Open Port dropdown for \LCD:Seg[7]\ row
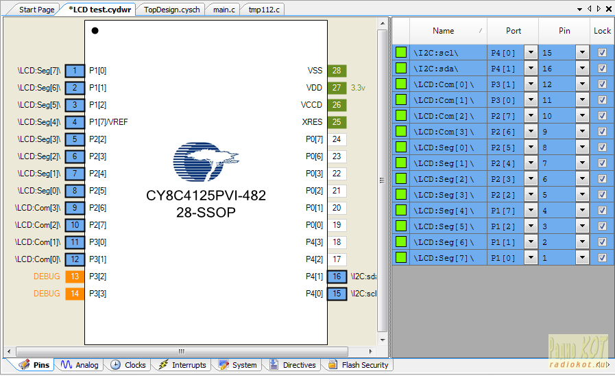 point(531,258)
